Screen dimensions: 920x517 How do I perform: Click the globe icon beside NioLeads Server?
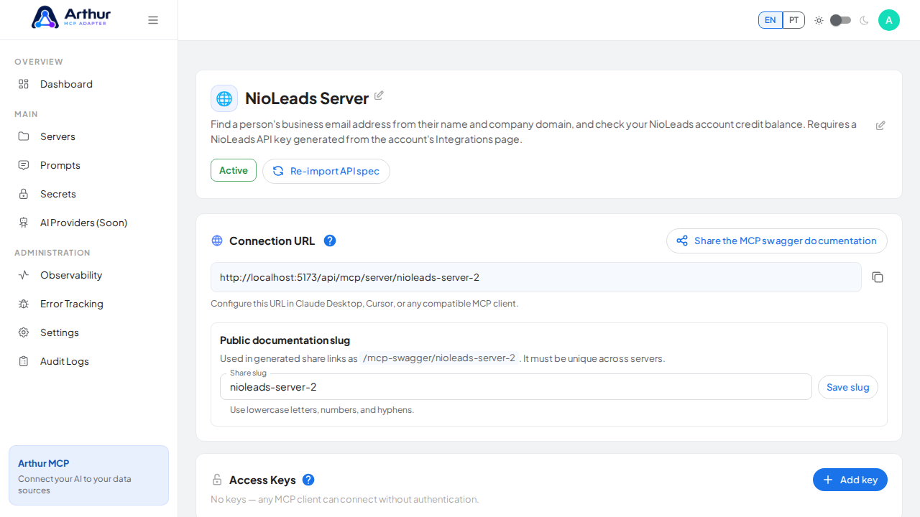224,98
